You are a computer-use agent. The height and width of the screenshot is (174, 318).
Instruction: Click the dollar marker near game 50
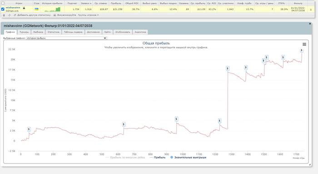click(x=29, y=129)
